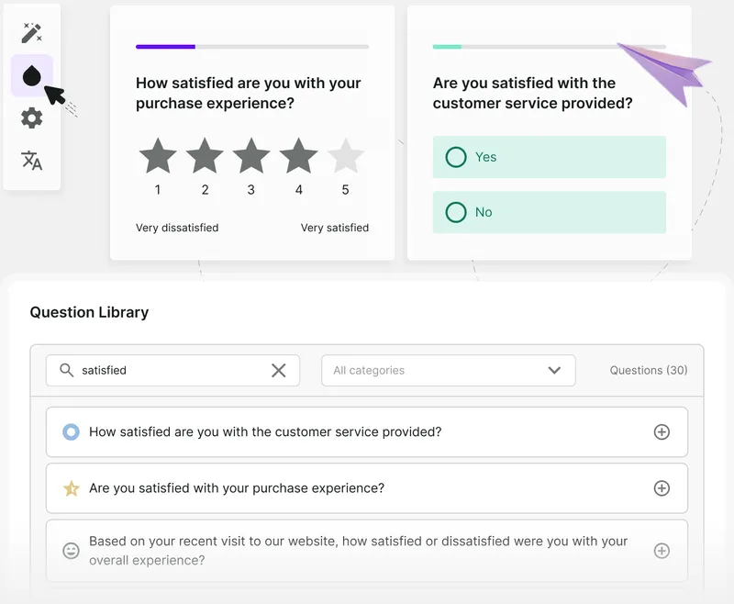
Task: Switch to the customer service survey card
Action: coord(550,129)
